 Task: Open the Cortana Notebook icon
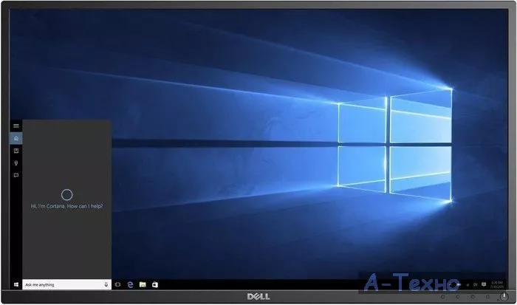[16, 150]
